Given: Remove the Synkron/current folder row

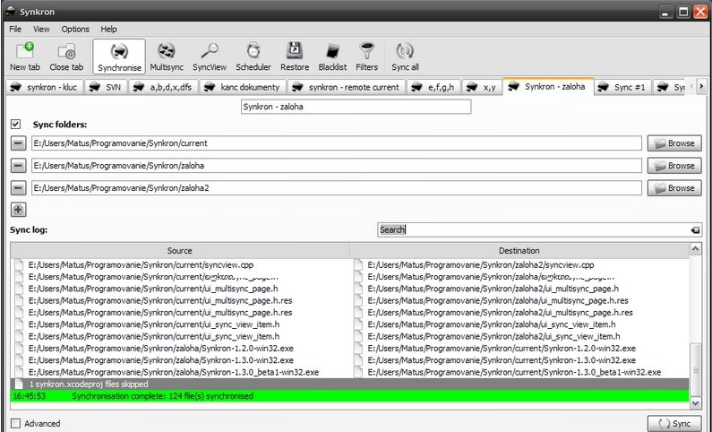Looking at the screenshot, I should coord(18,143).
